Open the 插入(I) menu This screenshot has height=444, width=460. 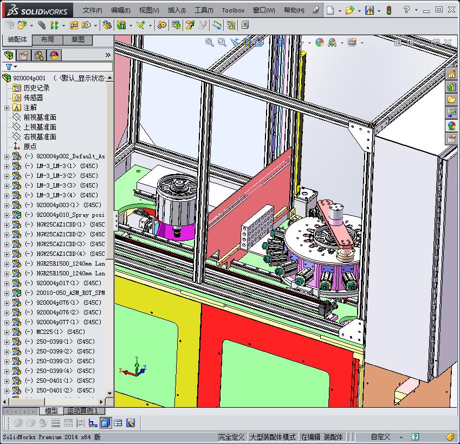point(177,10)
